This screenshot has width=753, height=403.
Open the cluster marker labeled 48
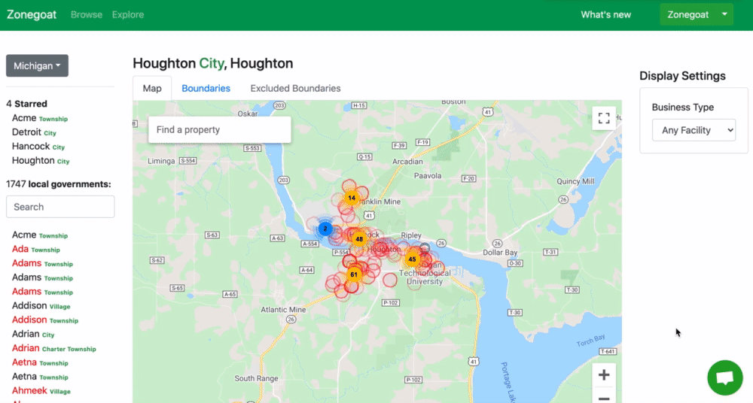358,239
